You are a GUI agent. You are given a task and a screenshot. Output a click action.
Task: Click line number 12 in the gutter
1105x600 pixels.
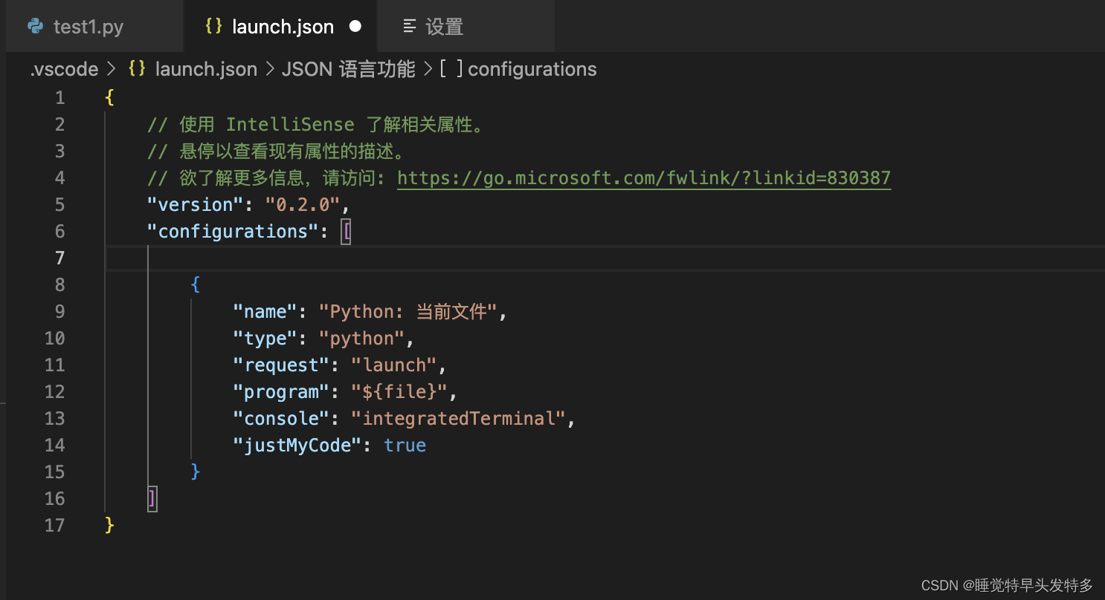pyautogui.click(x=54, y=391)
